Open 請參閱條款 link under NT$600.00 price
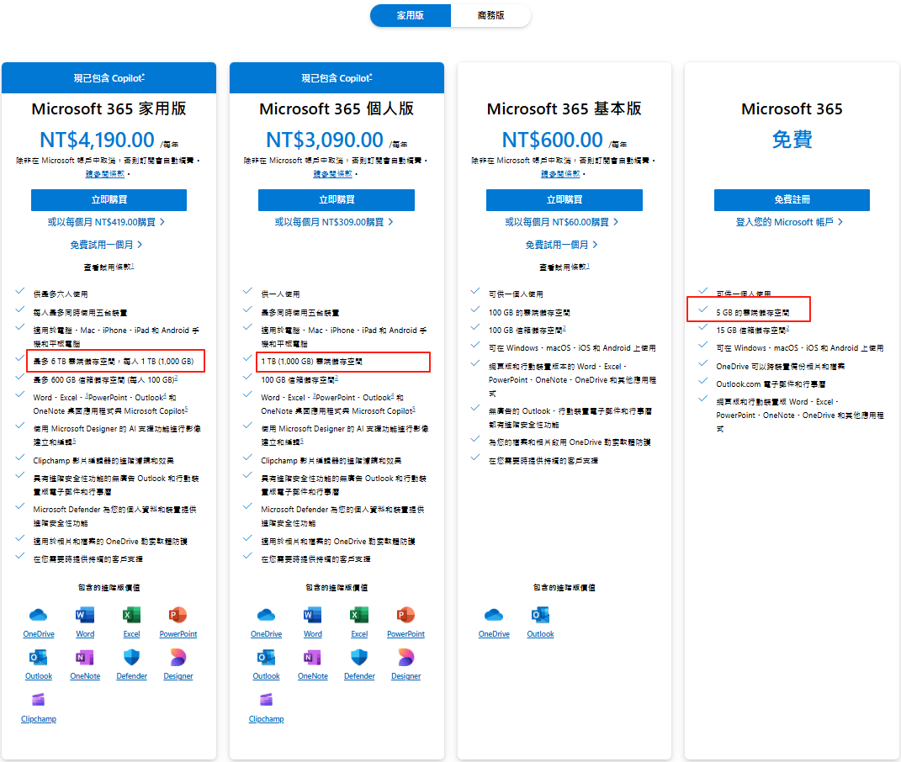 click(560, 173)
